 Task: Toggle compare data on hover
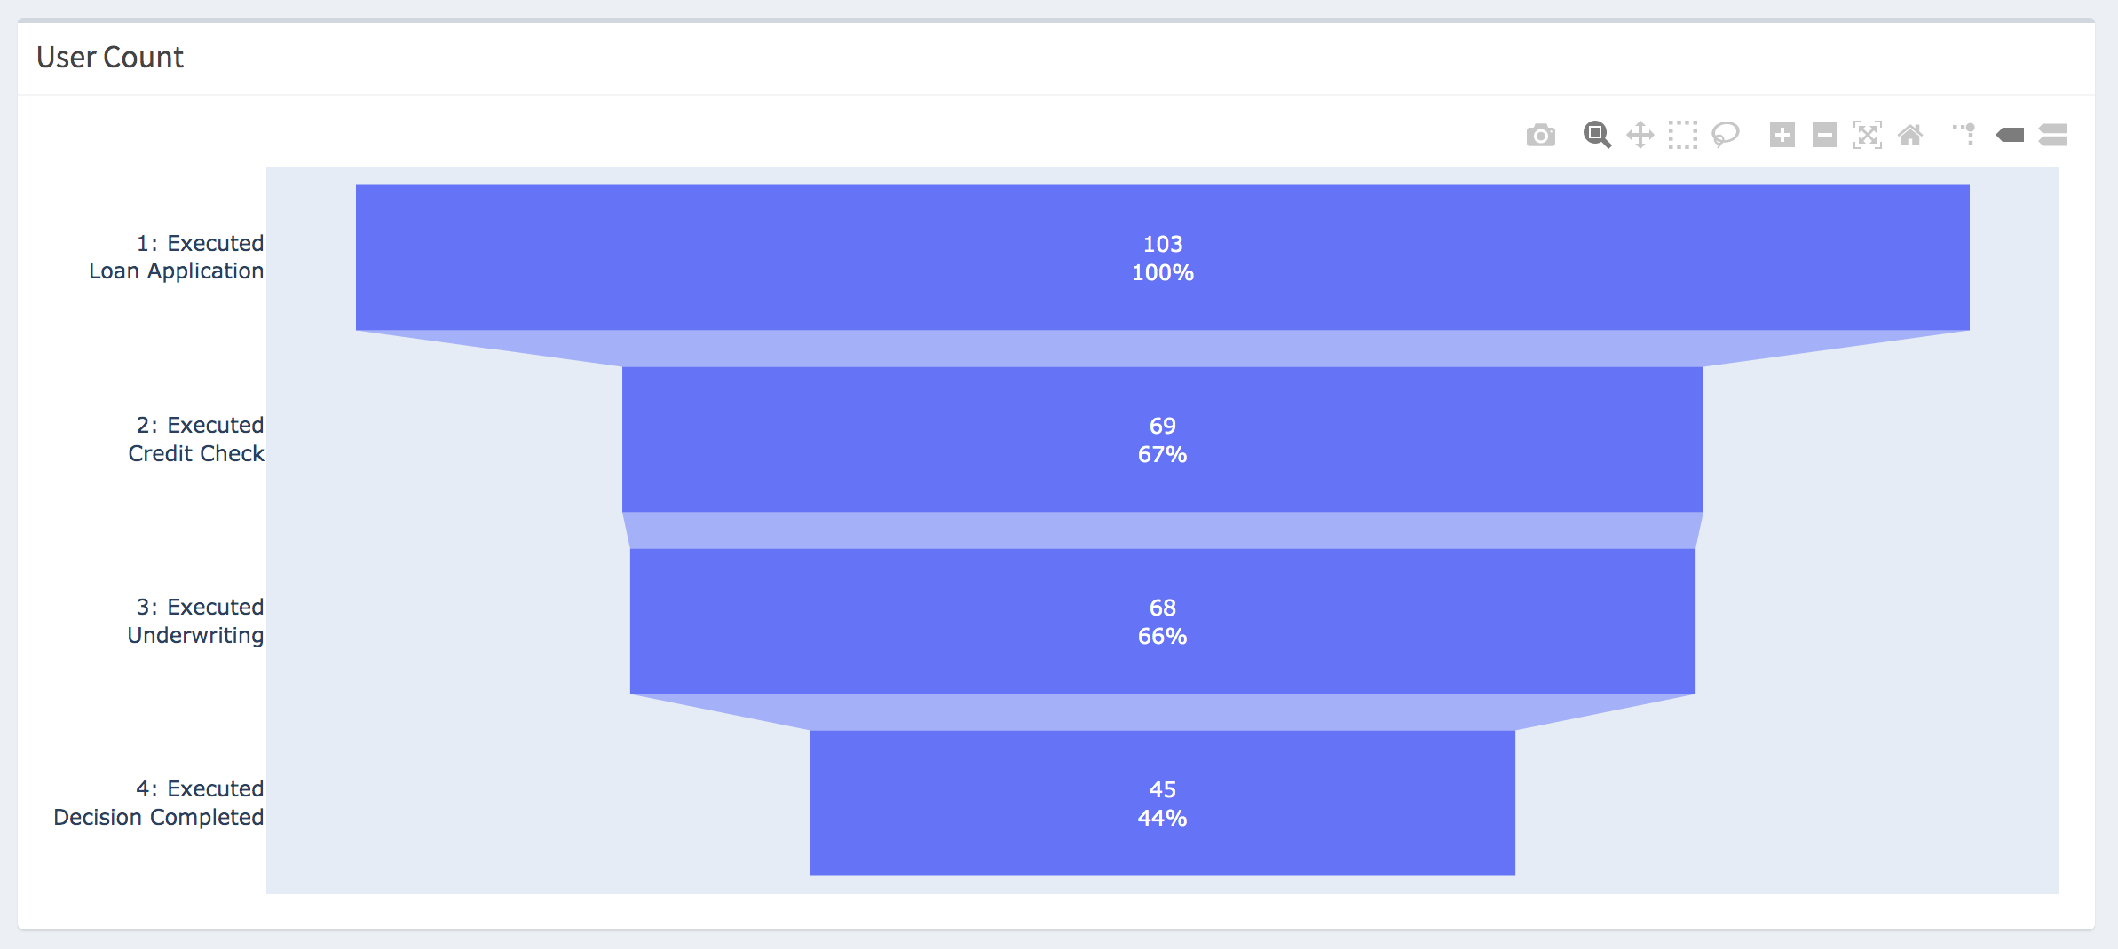click(x=2052, y=135)
